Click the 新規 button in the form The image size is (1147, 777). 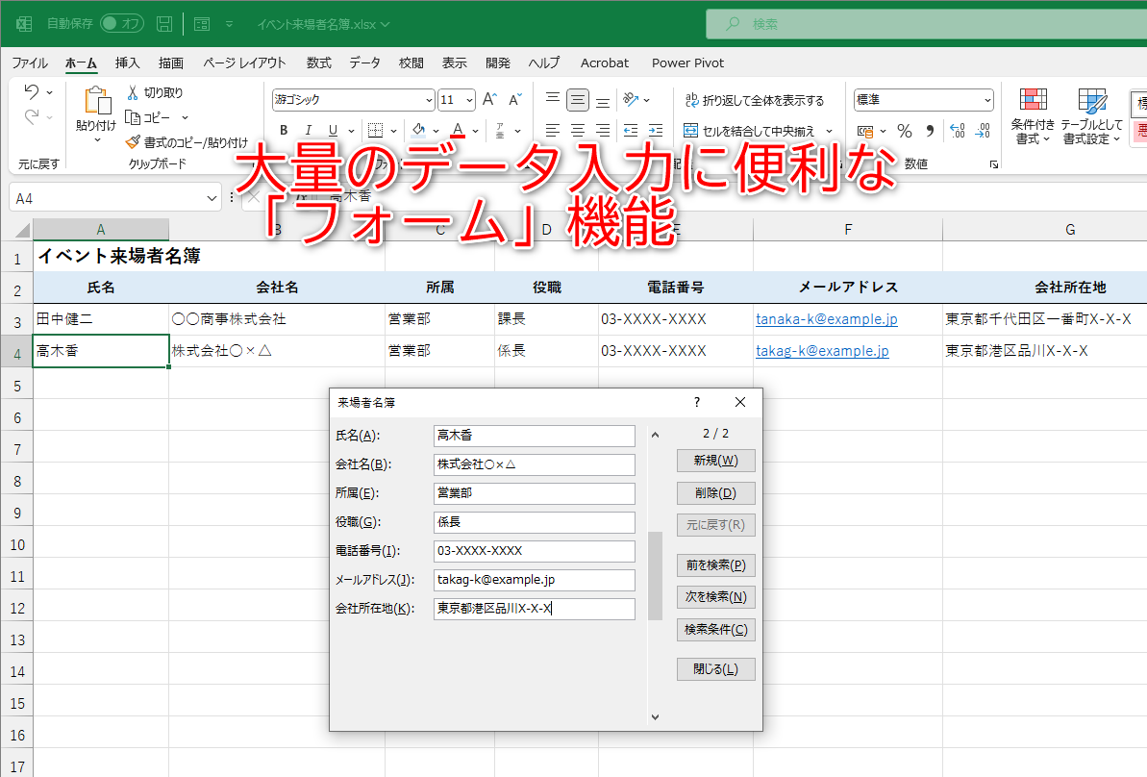715,461
